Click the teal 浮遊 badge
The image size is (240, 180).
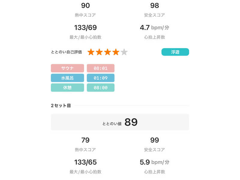tap(175, 52)
